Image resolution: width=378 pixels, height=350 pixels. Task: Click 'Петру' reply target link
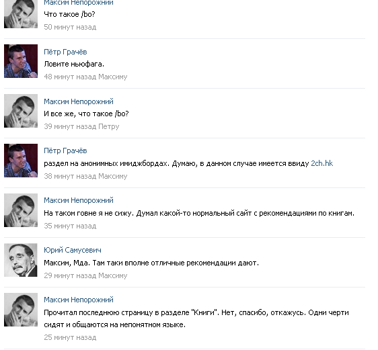(109, 126)
